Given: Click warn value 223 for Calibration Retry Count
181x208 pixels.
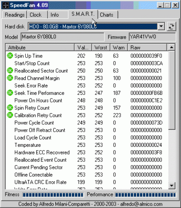Looking at the screenshot, I should [x=117, y=115].
